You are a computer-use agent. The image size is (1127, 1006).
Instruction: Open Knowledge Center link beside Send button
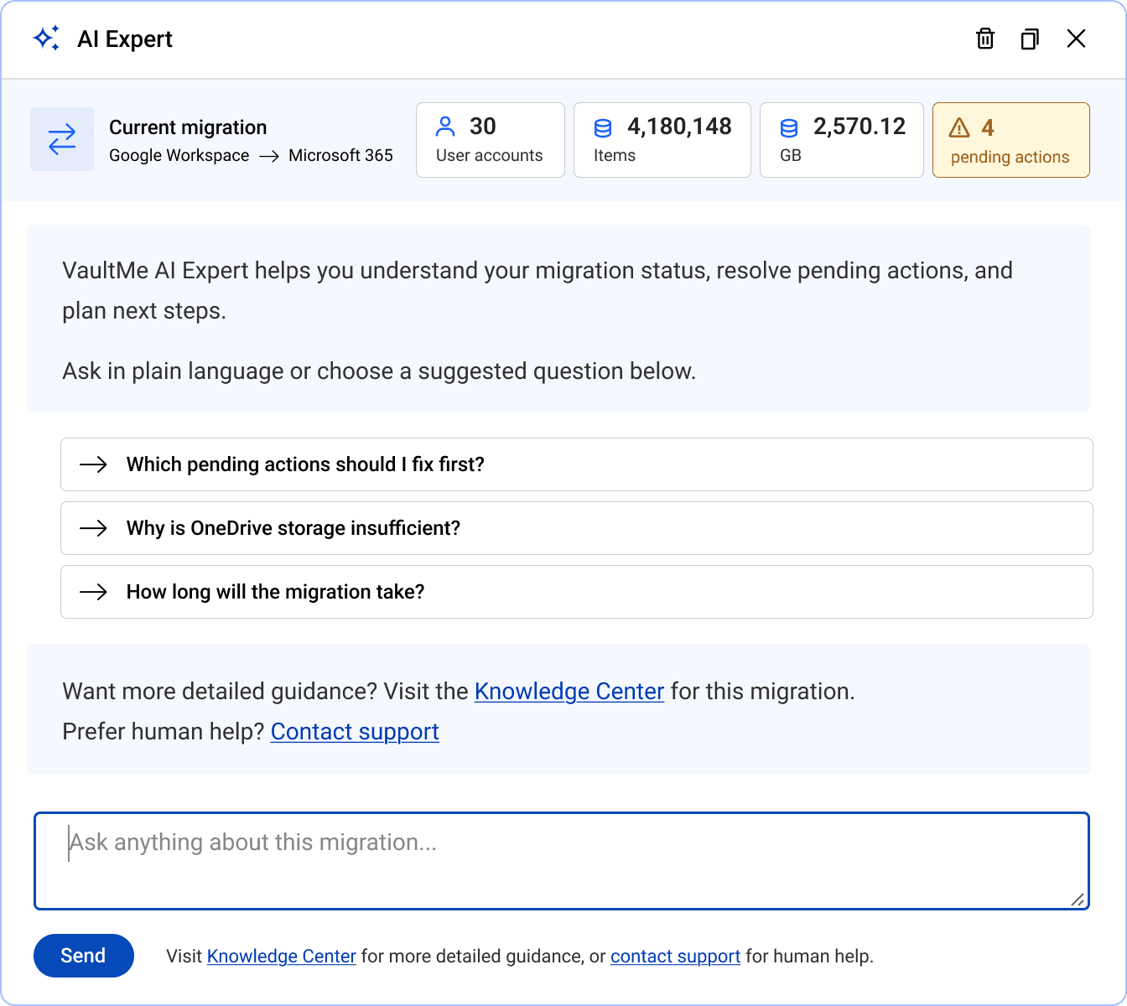click(282, 957)
